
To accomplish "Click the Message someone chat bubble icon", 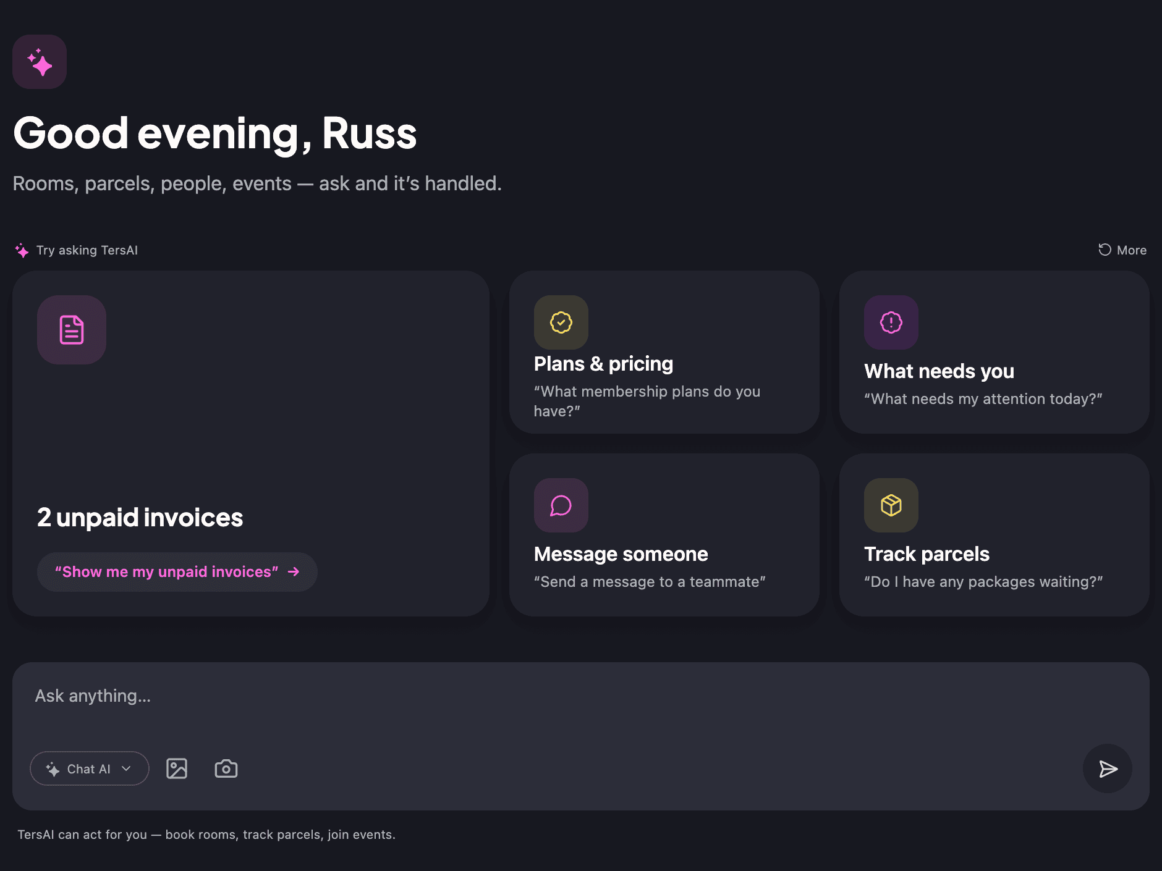I will click(561, 505).
